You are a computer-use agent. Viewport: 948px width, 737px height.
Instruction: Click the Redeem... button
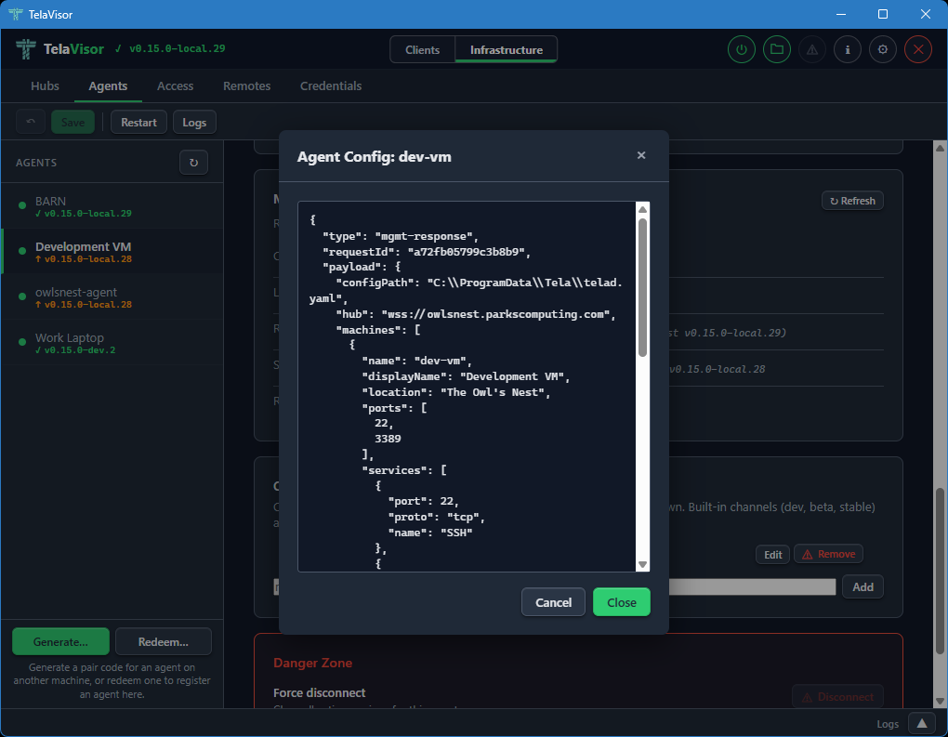pos(164,641)
